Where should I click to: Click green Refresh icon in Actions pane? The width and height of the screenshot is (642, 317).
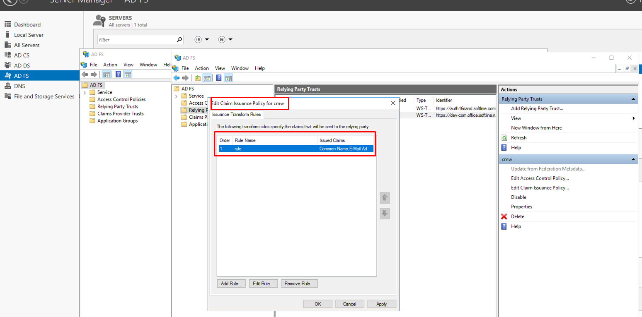point(504,138)
